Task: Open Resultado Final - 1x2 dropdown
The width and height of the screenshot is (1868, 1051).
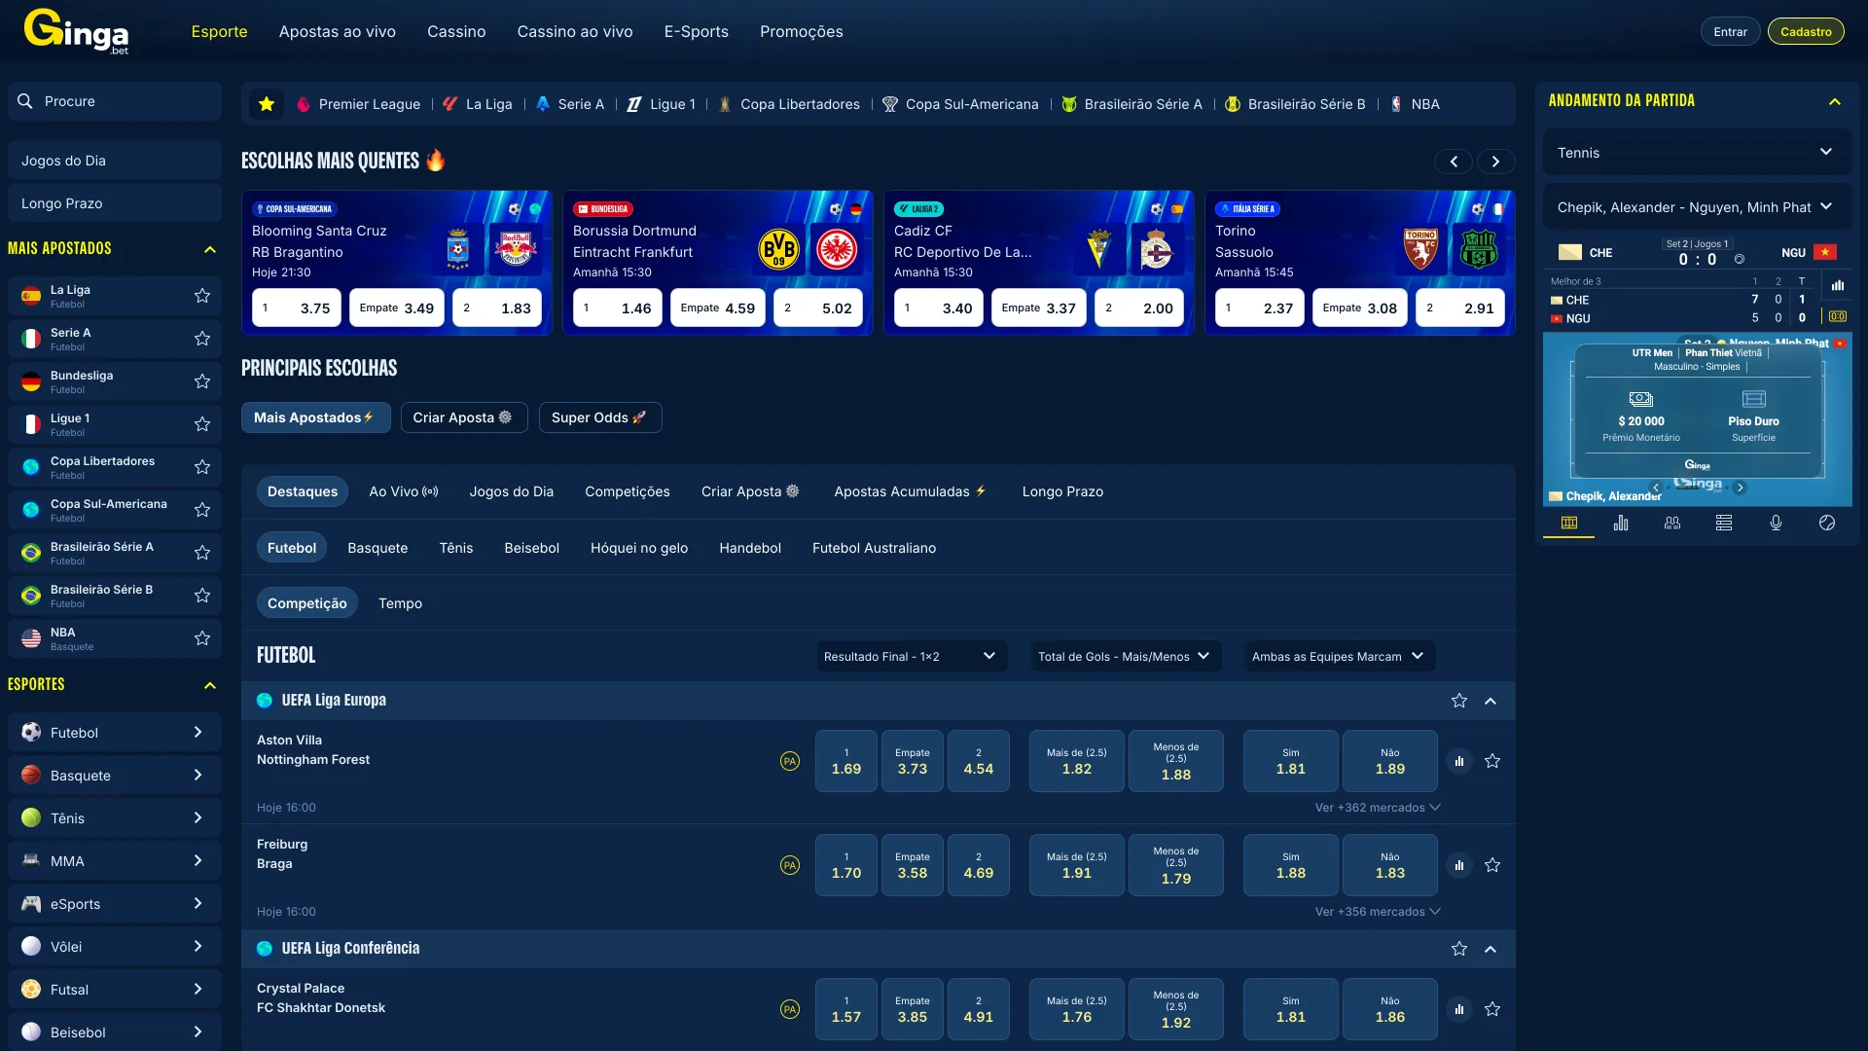Action: point(911,656)
